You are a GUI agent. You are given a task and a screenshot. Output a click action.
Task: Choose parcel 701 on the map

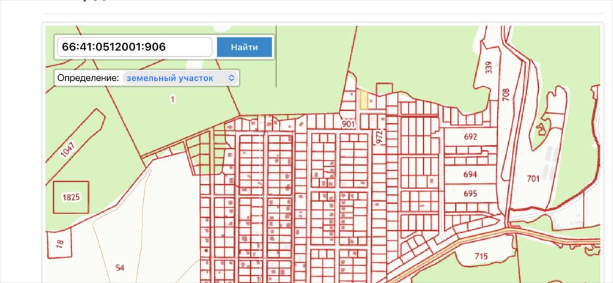533,178
